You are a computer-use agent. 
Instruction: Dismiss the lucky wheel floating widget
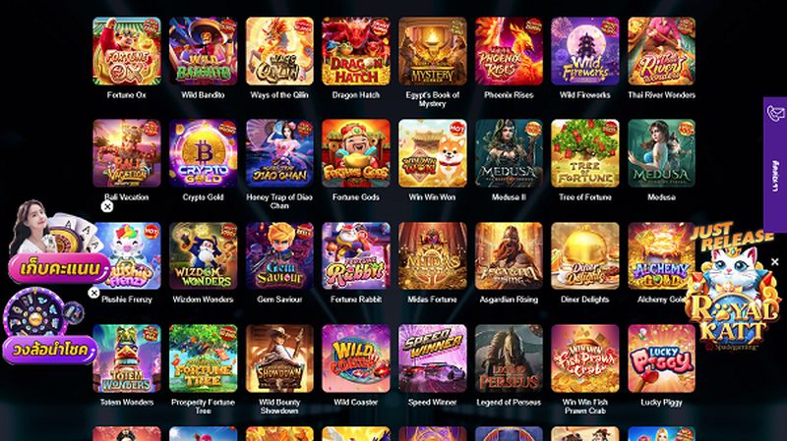click(x=93, y=293)
